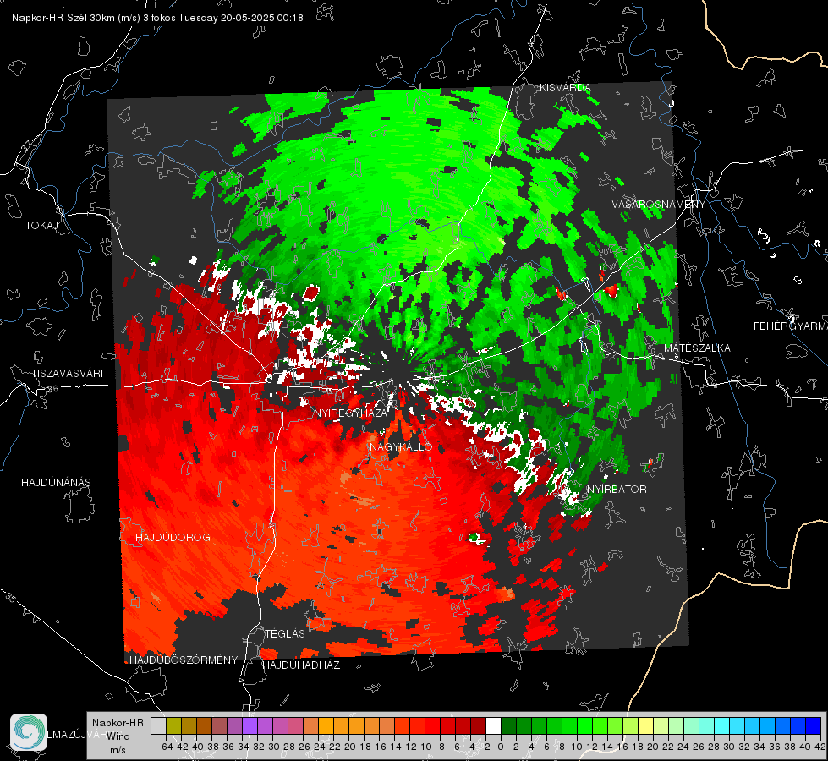Click the Napkor-HR Wind legend title
Image resolution: width=828 pixels, height=761 pixels.
coord(118,730)
